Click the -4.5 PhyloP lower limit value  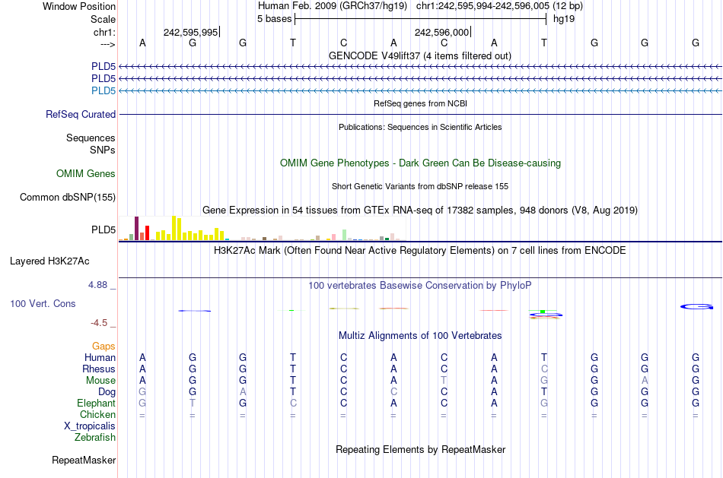(99, 323)
